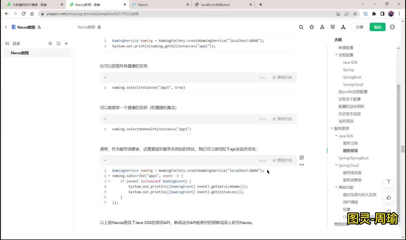406x240 pixels.
Task: Add a new document with plus icon
Action: click(66, 43)
